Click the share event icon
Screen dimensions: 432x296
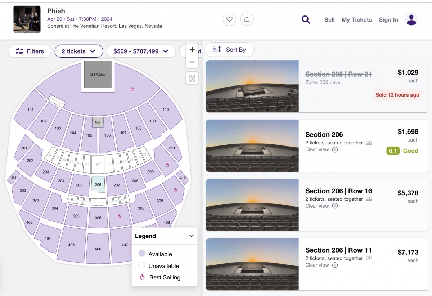tap(247, 19)
